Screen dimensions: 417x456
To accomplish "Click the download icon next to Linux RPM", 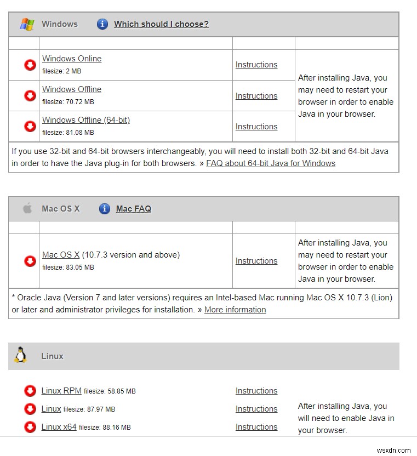I will point(30,391).
